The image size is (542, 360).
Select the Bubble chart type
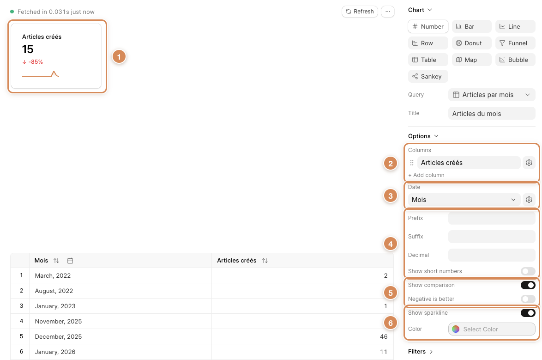pyautogui.click(x=515, y=60)
